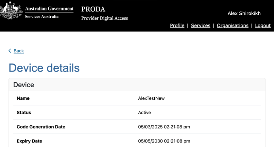The height and width of the screenshot is (147, 274).
Task: Click the Provider Digital Access subtitle
Action: 104,18
